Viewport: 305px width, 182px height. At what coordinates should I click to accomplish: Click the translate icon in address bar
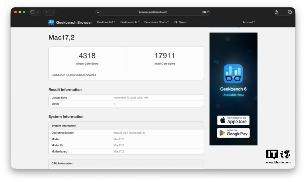pos(204,12)
